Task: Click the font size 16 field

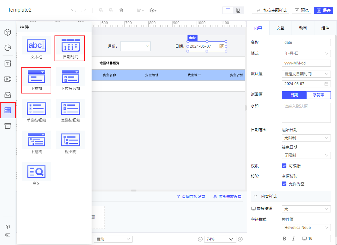Action: [x=315, y=239]
